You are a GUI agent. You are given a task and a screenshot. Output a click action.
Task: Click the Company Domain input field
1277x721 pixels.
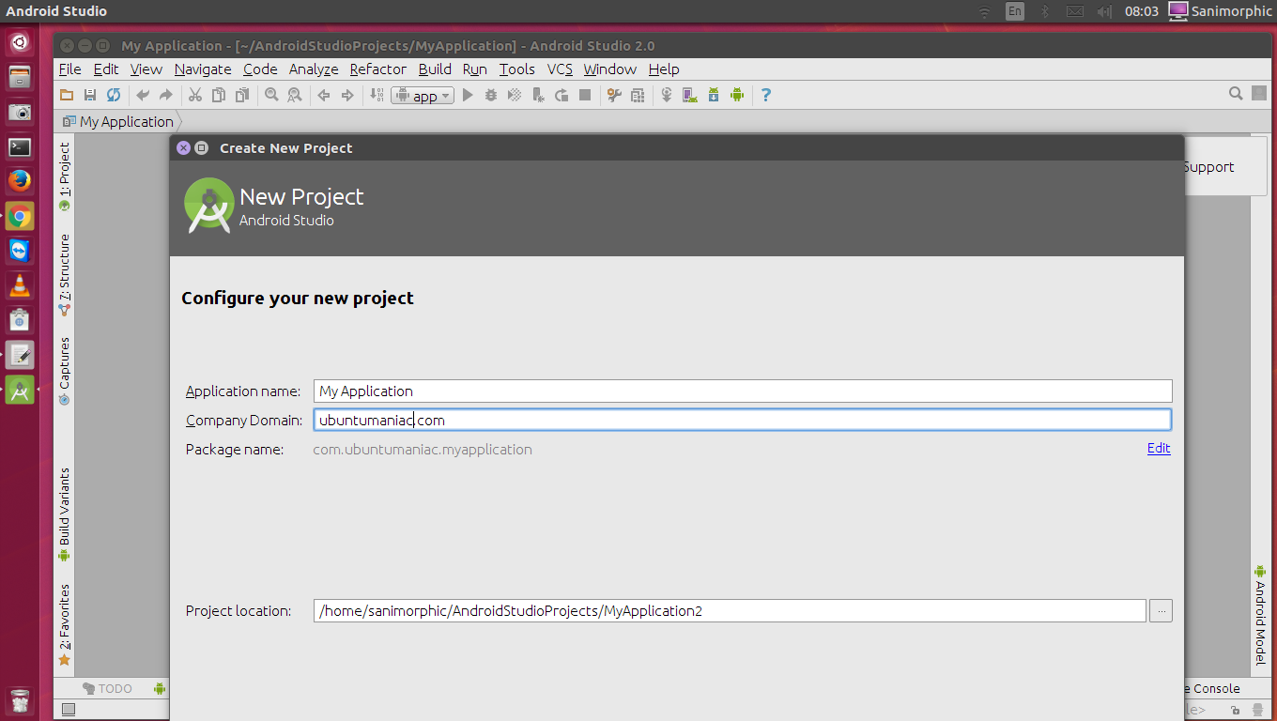coord(743,420)
